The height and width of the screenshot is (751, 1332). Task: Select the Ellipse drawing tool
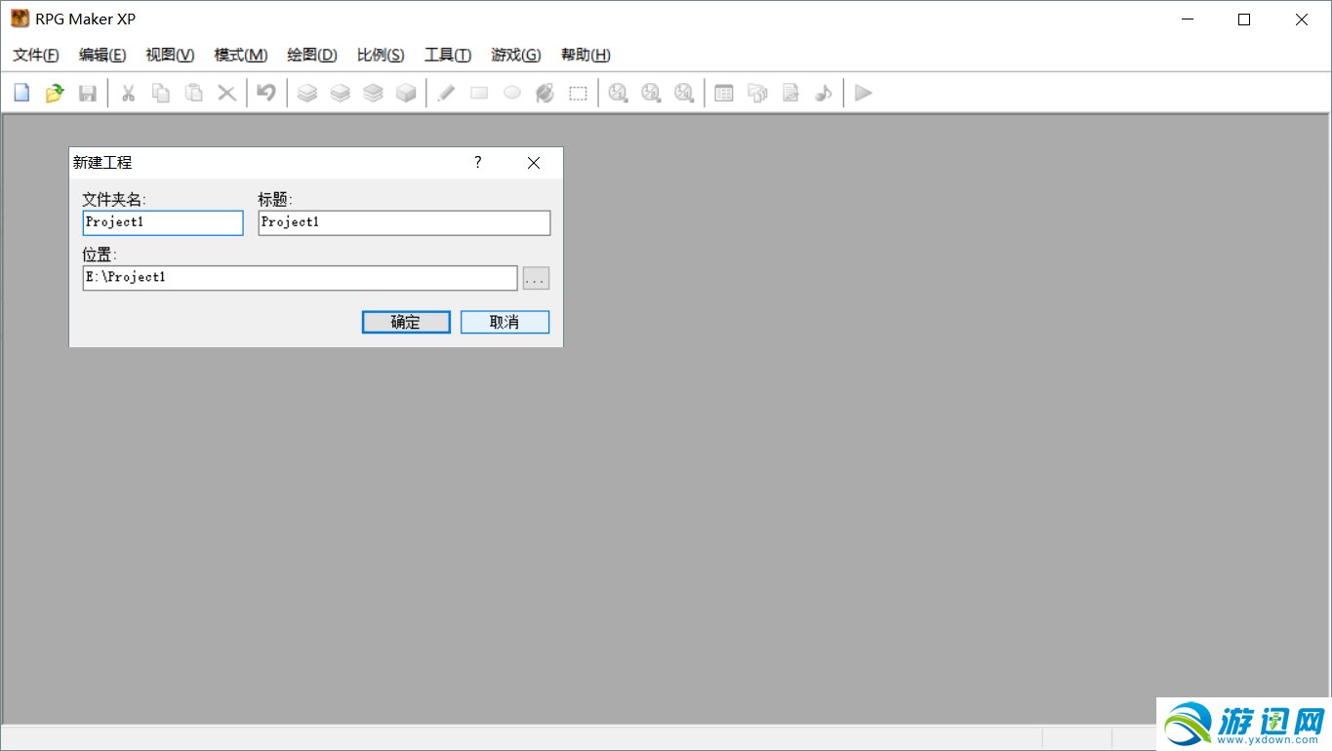[512, 93]
